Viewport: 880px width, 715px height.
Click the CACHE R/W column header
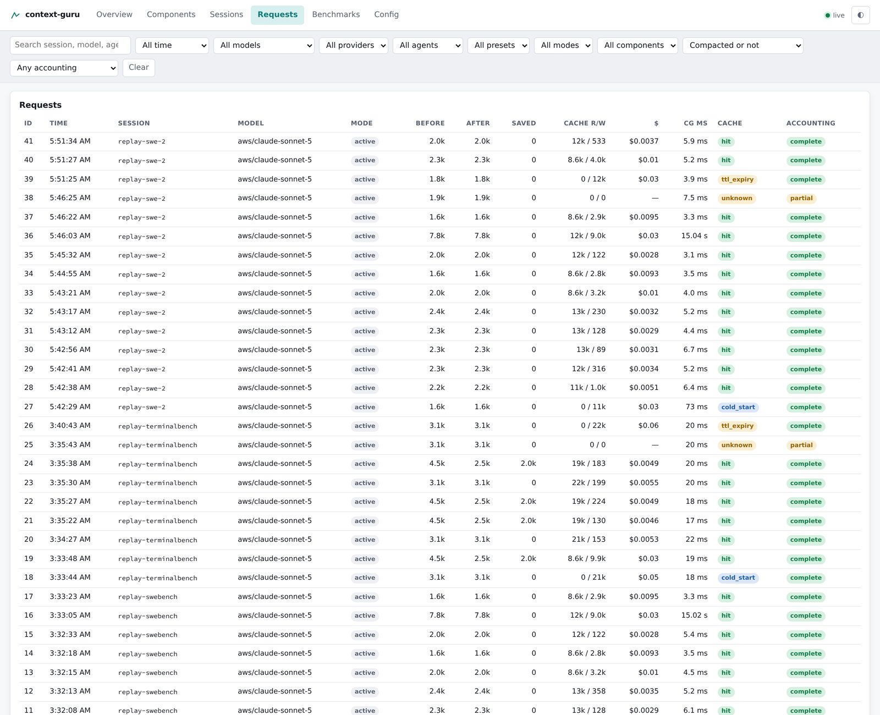pos(585,123)
